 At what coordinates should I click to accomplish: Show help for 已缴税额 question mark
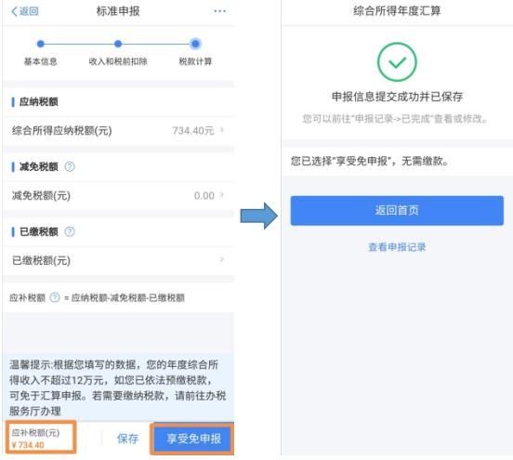pos(70,231)
